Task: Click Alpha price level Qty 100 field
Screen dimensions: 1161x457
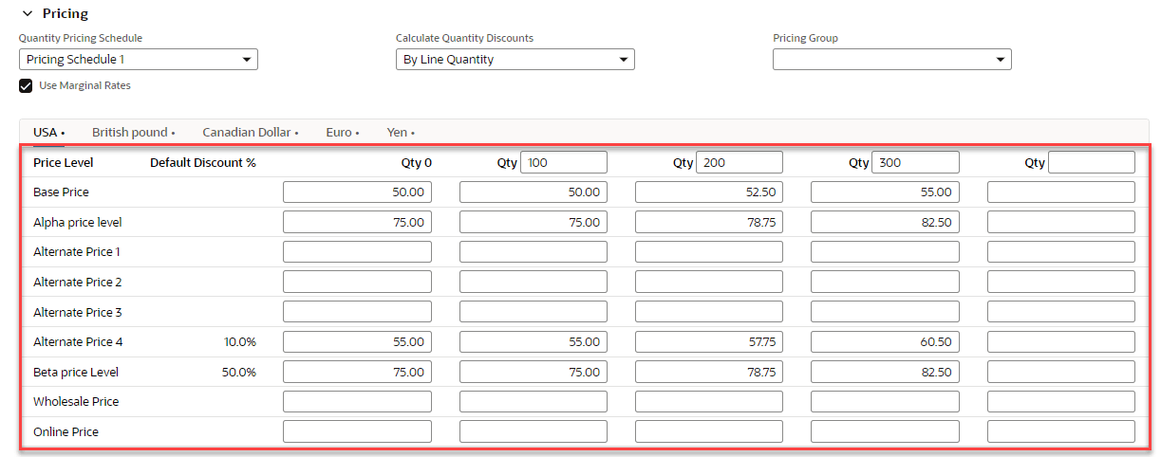Action: coord(534,222)
